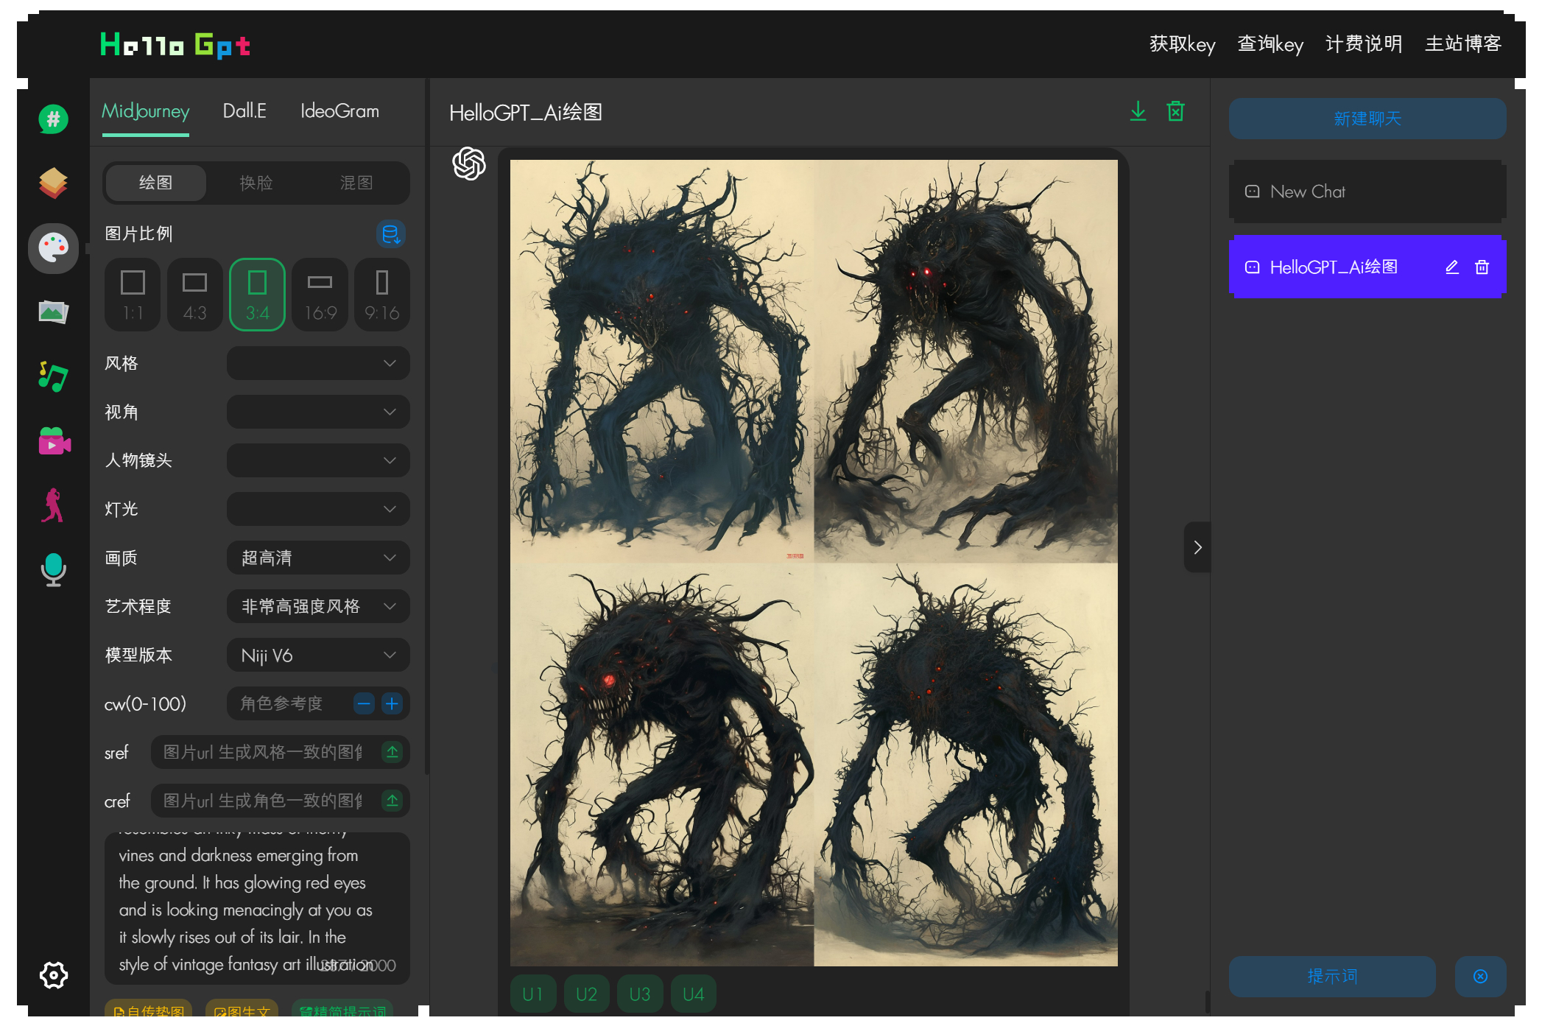1542x1026 pixels.
Task: Select the 1:1 aspect ratio
Action: click(x=133, y=295)
